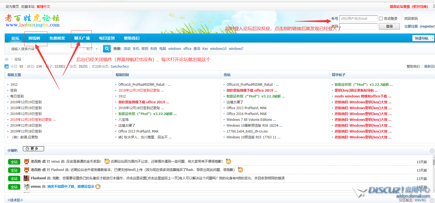The width and height of the screenshot is (435, 203).
Task: Open the 快捷导航 button
Action: click(x=421, y=38)
